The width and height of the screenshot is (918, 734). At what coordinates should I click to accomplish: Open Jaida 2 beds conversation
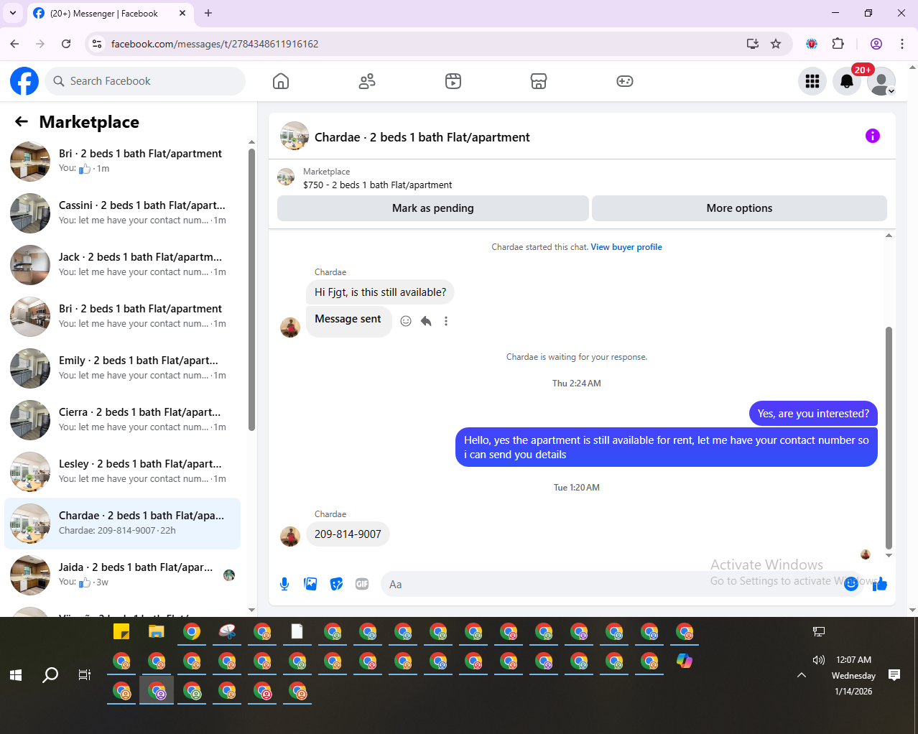[x=123, y=575]
